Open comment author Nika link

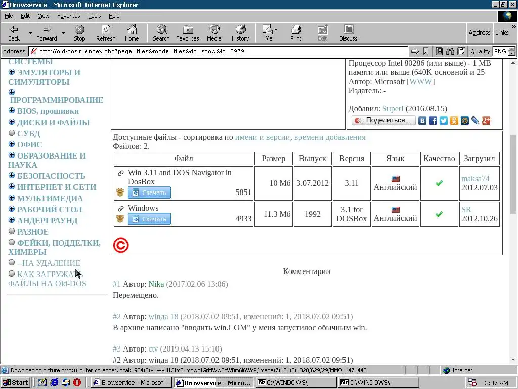pyautogui.click(x=156, y=284)
